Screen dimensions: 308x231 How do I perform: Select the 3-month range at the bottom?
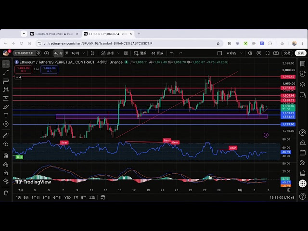[46, 198]
